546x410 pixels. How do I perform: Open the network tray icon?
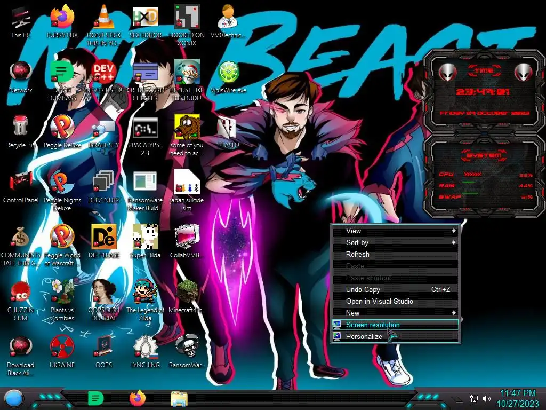[x=474, y=398]
